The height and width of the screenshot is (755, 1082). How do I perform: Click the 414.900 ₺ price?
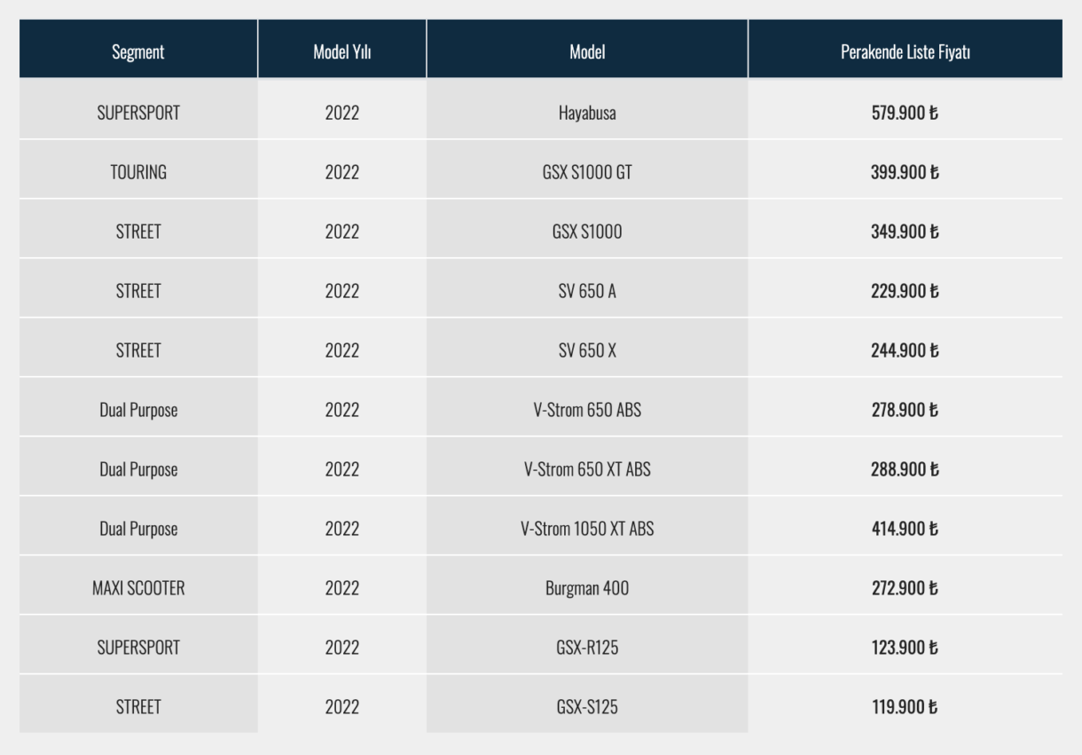[x=905, y=529]
